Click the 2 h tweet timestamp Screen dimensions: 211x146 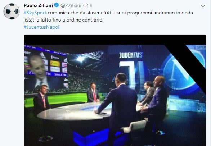(x=89, y=5)
